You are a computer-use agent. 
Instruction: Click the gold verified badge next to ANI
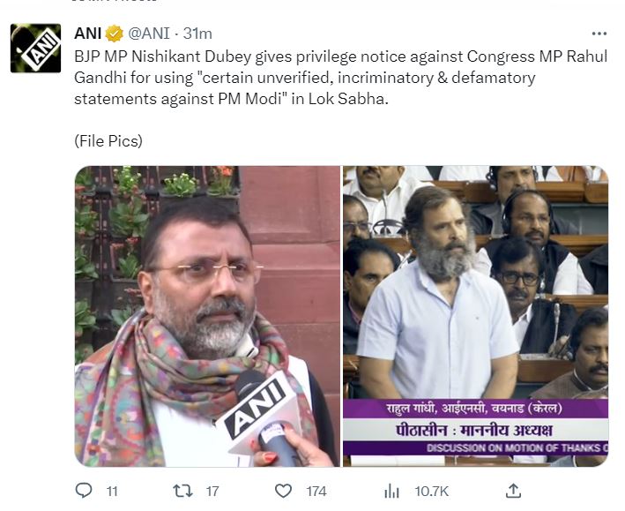coord(114,34)
